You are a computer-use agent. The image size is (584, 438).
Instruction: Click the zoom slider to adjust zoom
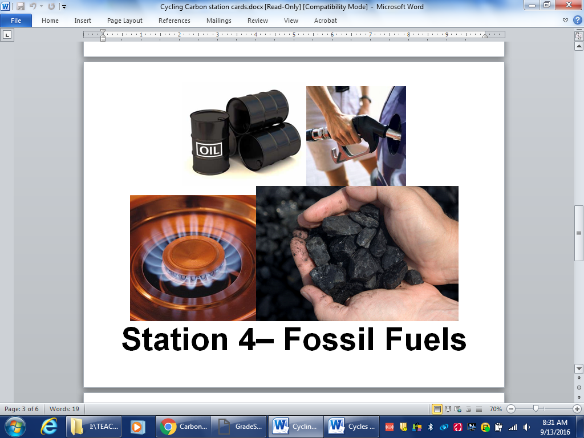536,409
